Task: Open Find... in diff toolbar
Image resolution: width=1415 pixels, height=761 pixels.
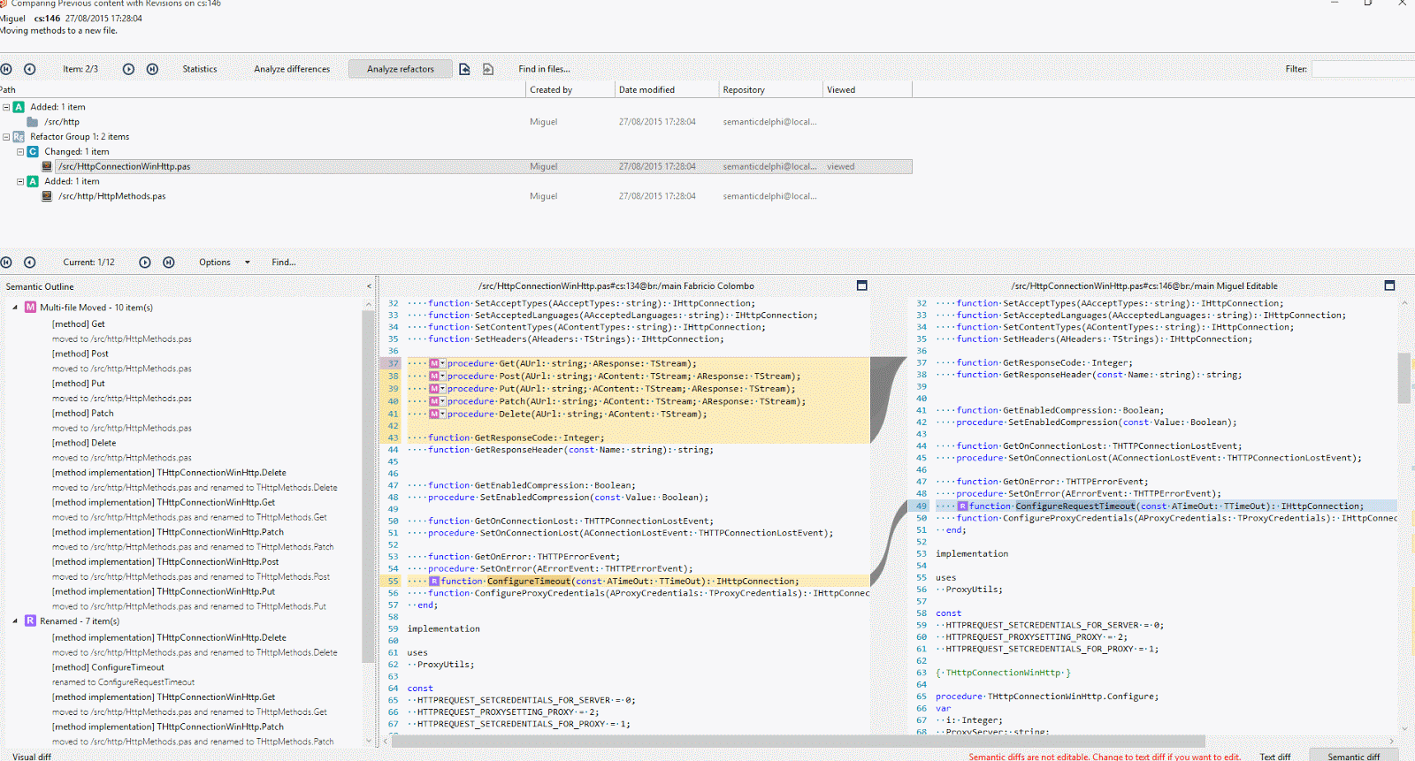Action: pos(284,263)
